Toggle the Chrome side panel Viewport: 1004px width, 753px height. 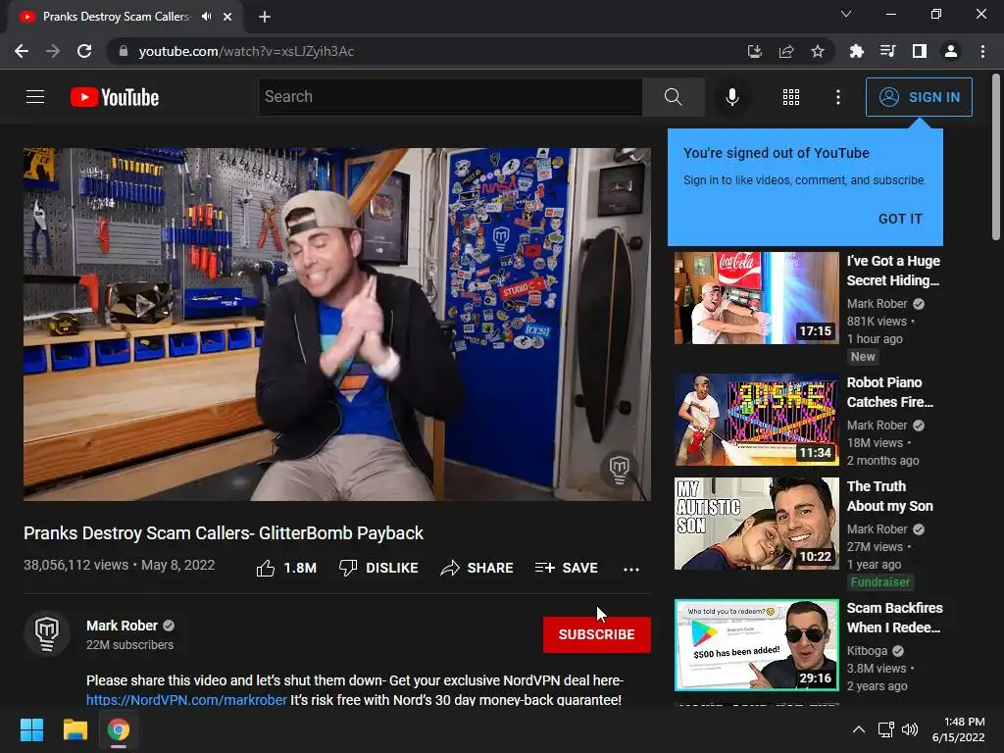tap(920, 51)
